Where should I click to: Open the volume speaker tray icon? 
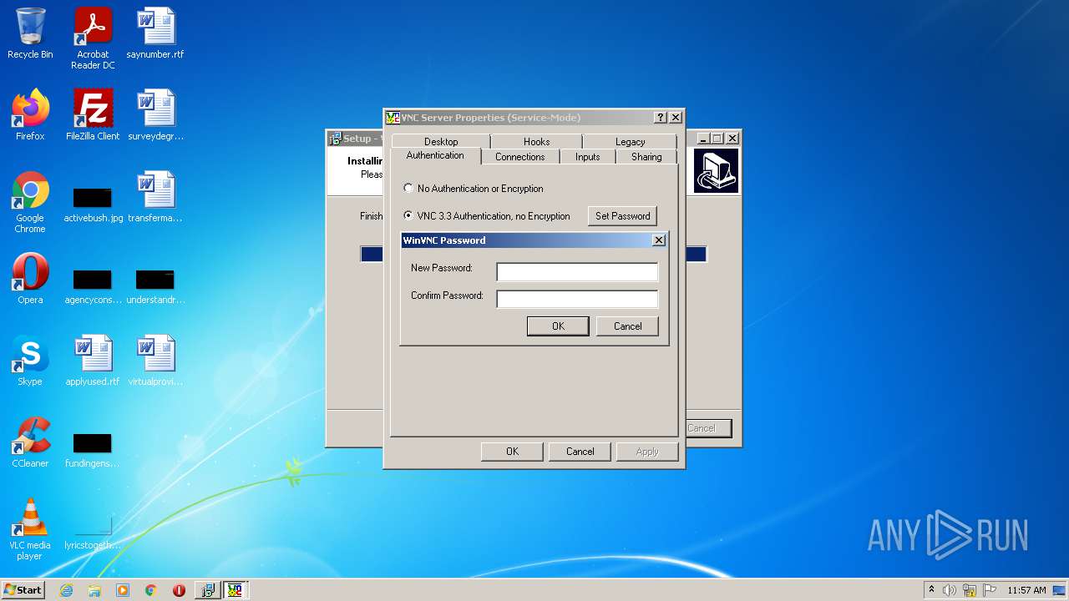950,590
